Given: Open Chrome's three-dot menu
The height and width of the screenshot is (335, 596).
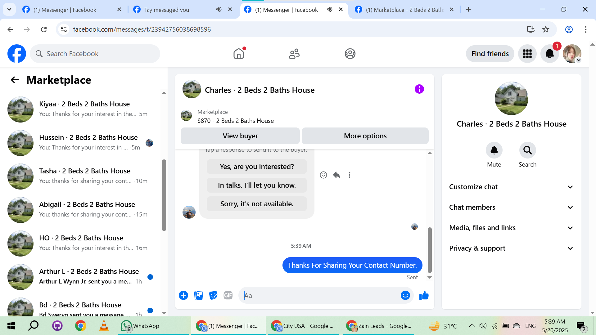Looking at the screenshot, I should click(x=585, y=29).
